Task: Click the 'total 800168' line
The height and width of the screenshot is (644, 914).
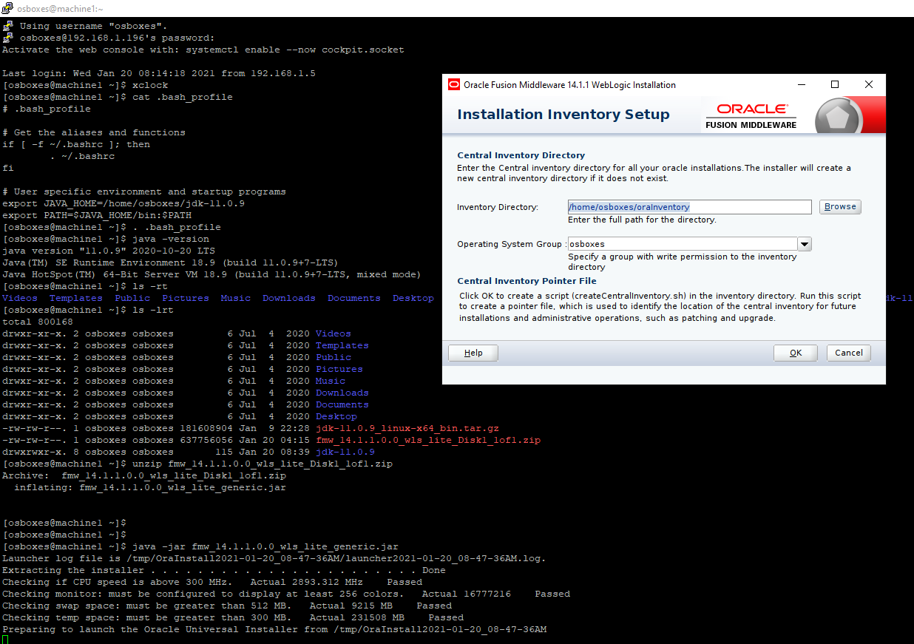Action: click(x=38, y=322)
